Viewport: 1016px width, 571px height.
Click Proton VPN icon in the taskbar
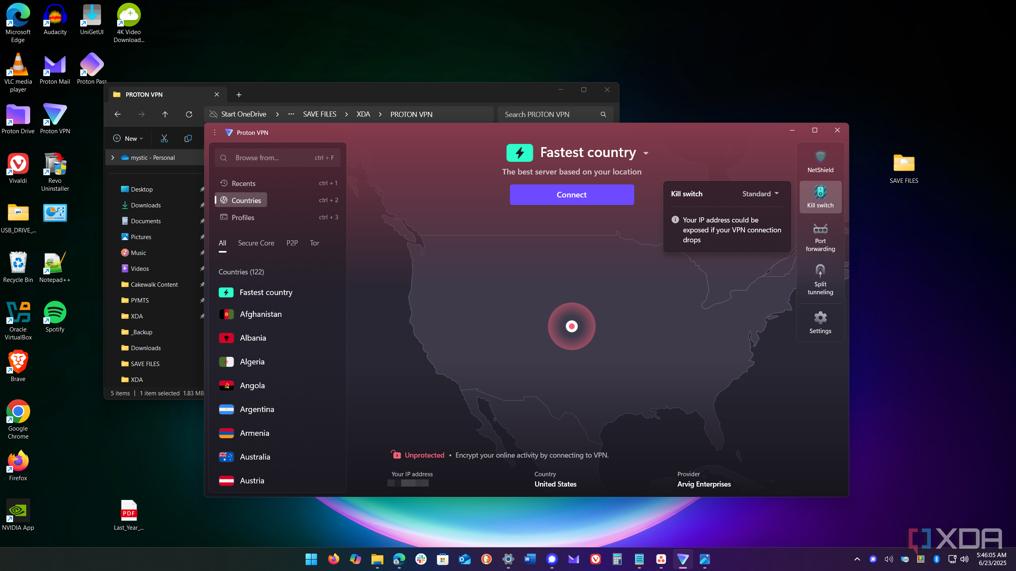point(683,559)
